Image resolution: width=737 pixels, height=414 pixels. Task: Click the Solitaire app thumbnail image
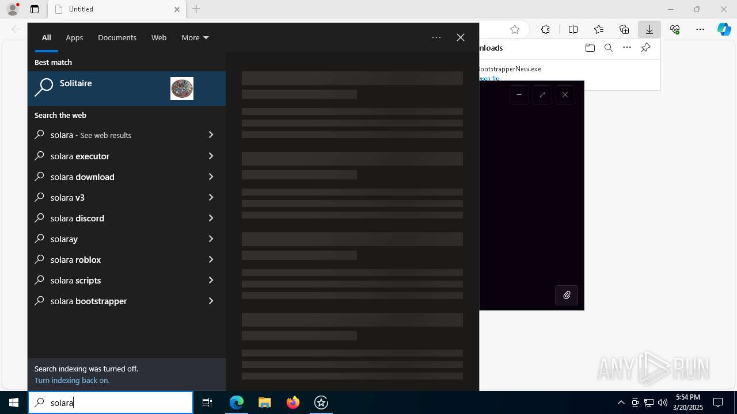[182, 89]
